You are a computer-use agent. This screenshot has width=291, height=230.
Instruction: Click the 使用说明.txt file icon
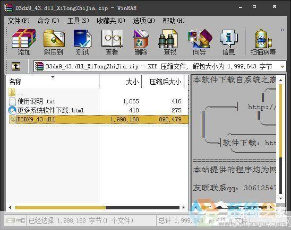(x=12, y=101)
